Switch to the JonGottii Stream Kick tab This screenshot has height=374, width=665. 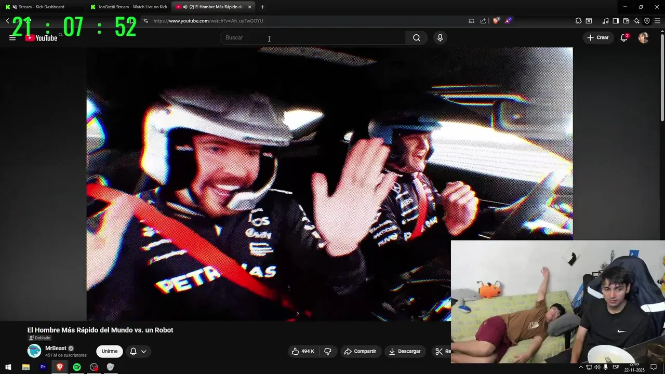128,7
